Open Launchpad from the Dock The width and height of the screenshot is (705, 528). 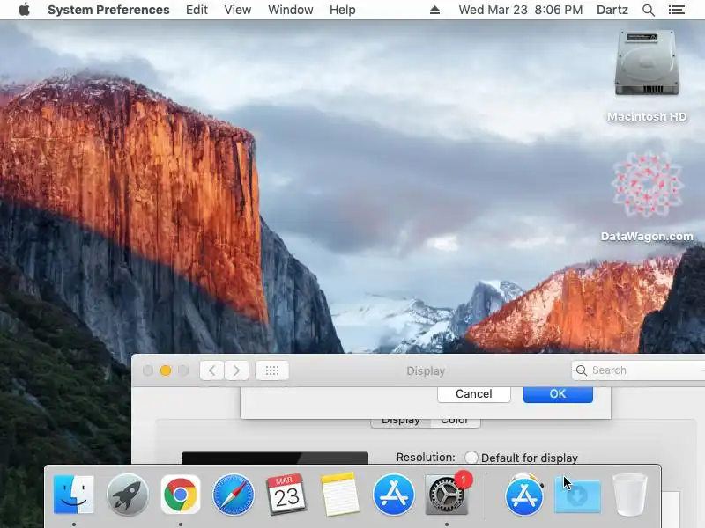click(128, 495)
